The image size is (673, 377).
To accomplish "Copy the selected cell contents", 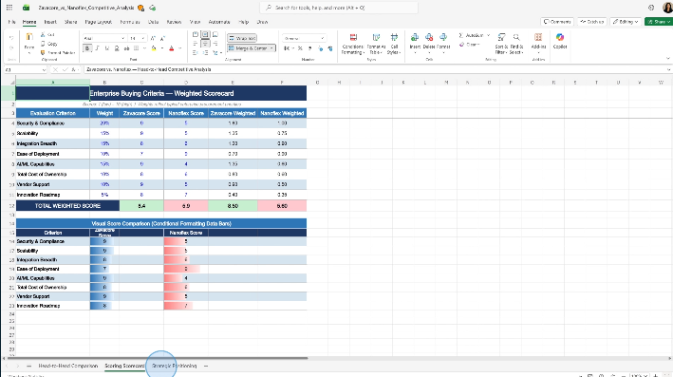I will tap(48, 44).
